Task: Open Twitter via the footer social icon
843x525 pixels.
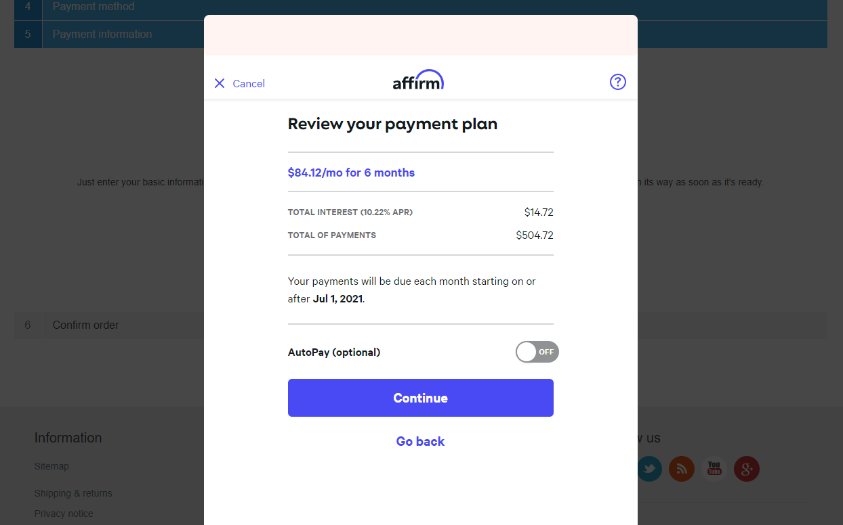Action: 649,468
